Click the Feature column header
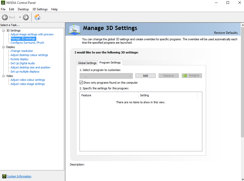Screen dimensions: 244x181 pyautogui.click(x=109, y=95)
